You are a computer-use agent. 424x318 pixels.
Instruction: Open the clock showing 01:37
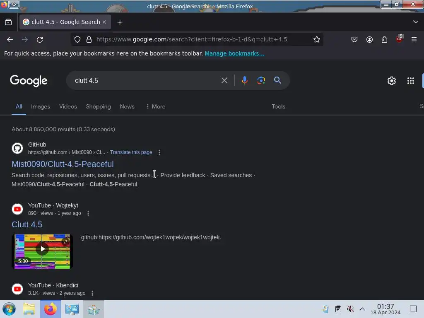point(385,309)
